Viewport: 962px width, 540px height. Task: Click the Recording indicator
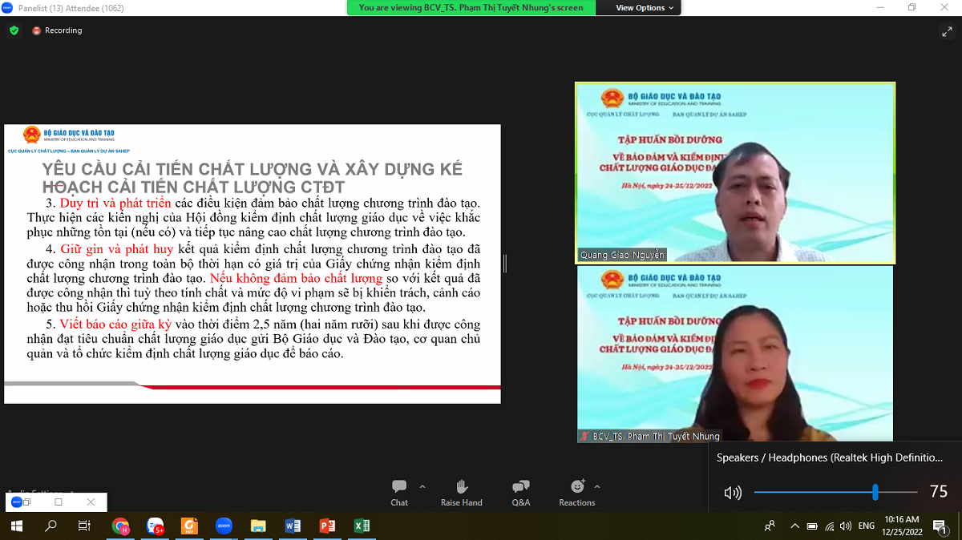[57, 30]
